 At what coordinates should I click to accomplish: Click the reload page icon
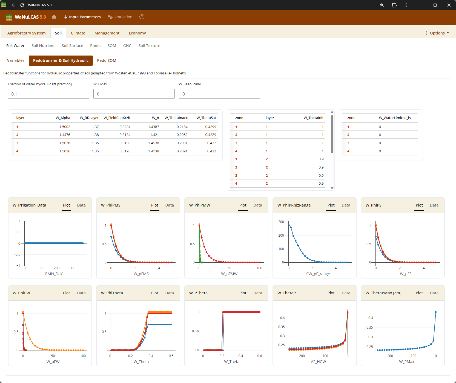pos(22,5)
